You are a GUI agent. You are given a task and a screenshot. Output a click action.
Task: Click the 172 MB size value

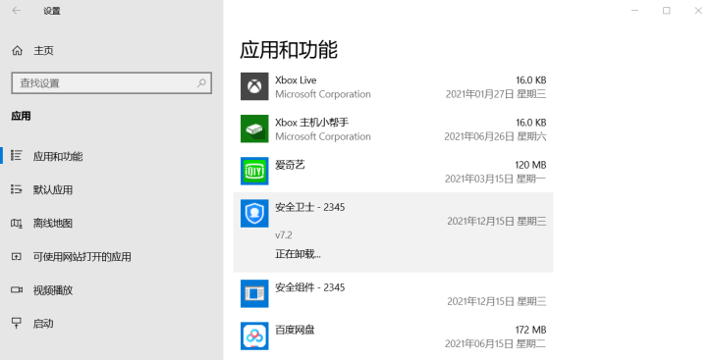point(530,330)
